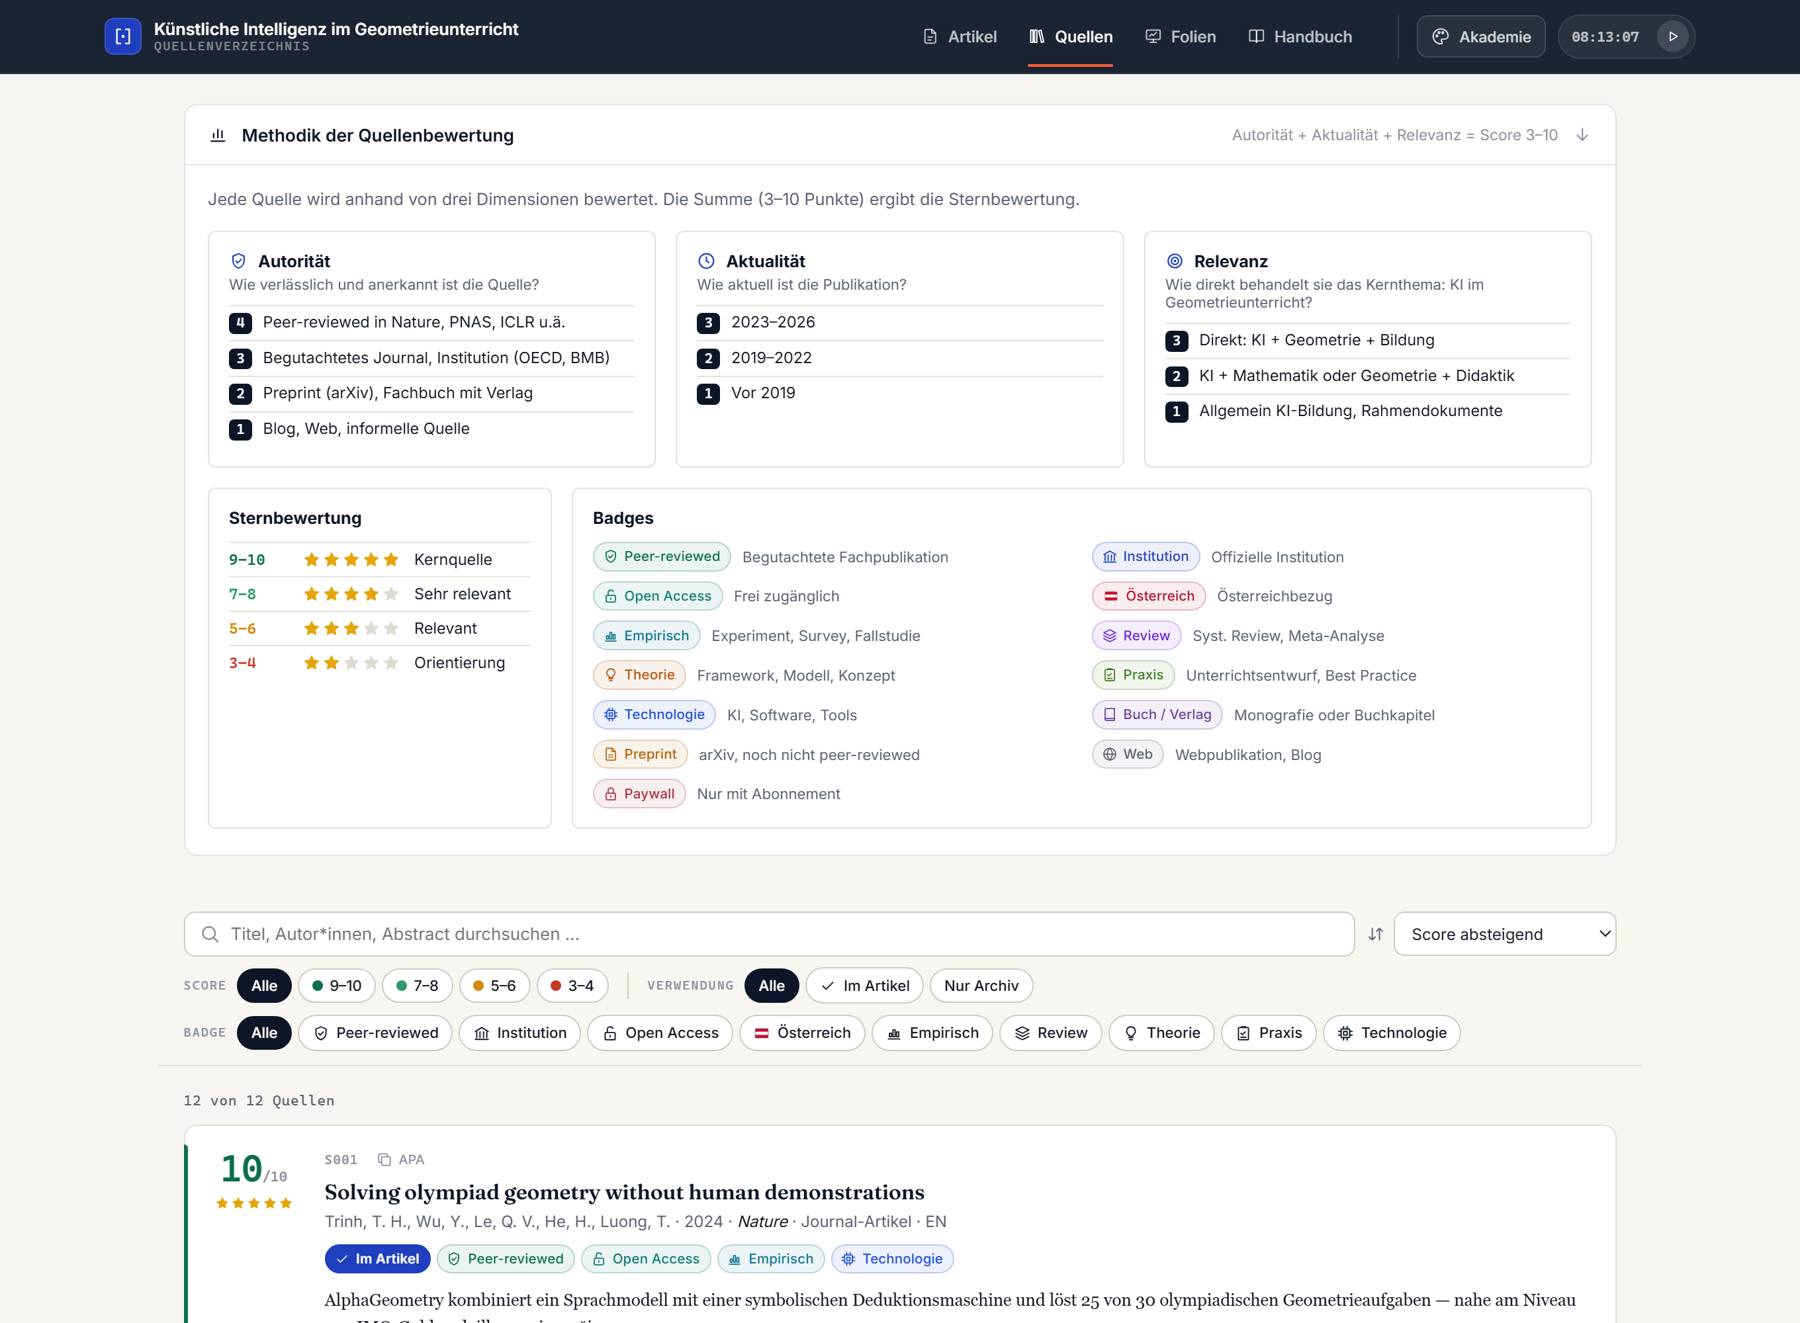Select Alle in the Verwendung filter
This screenshot has width=1800, height=1323.
772,986
